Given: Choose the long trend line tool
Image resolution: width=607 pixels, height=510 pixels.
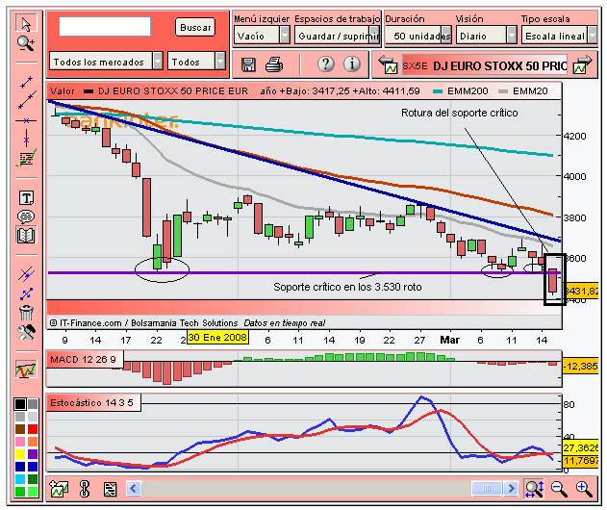Looking at the screenshot, I should tap(27, 100).
